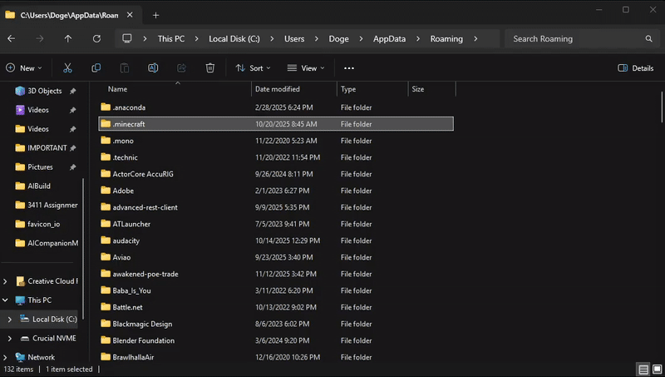Click the Paste clipboard icon
The width and height of the screenshot is (665, 377).
[x=124, y=68]
